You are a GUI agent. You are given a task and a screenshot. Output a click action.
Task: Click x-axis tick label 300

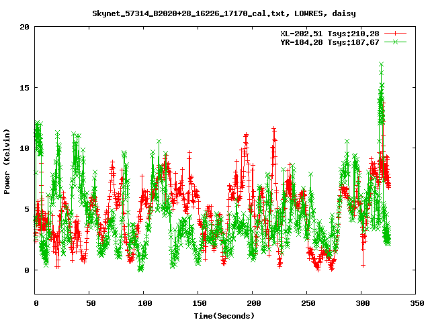(363, 303)
